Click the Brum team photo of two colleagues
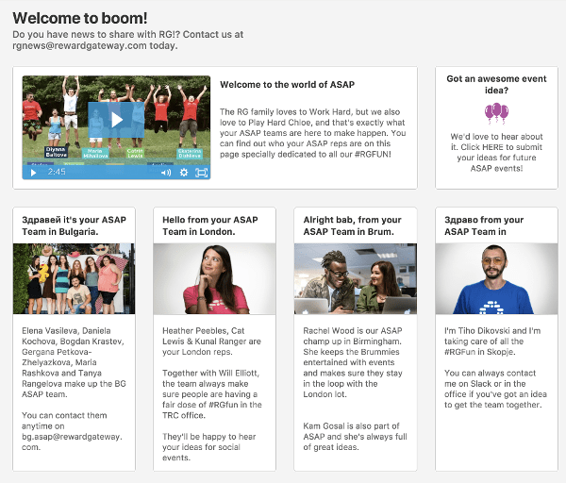This screenshot has height=483, width=566. 356,278
